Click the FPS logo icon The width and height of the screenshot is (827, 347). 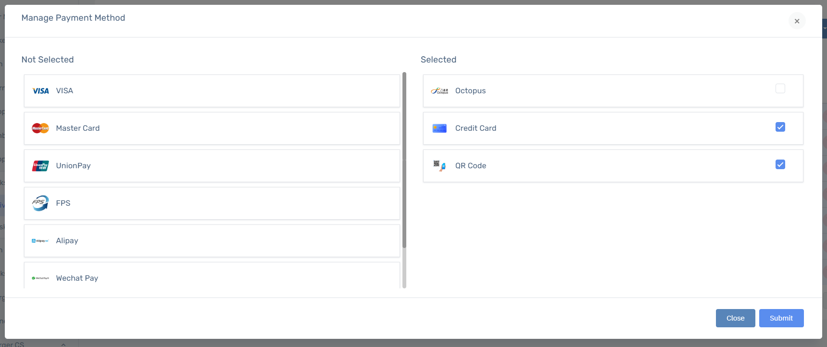pyautogui.click(x=40, y=203)
